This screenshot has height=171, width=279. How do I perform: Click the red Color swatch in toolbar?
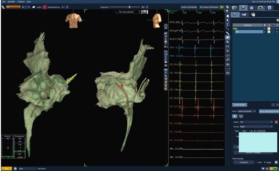pos(45,7)
